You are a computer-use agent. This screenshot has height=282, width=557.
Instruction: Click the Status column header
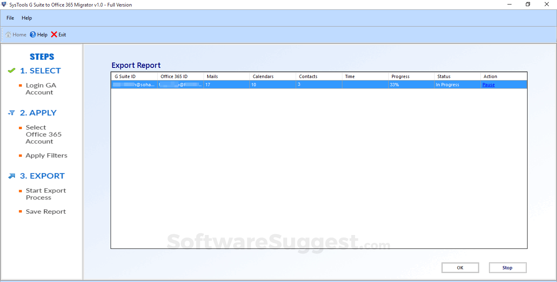(457, 76)
